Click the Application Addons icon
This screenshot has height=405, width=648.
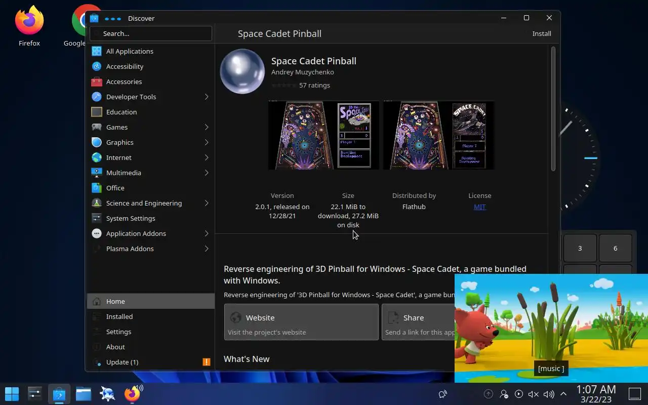click(x=97, y=233)
